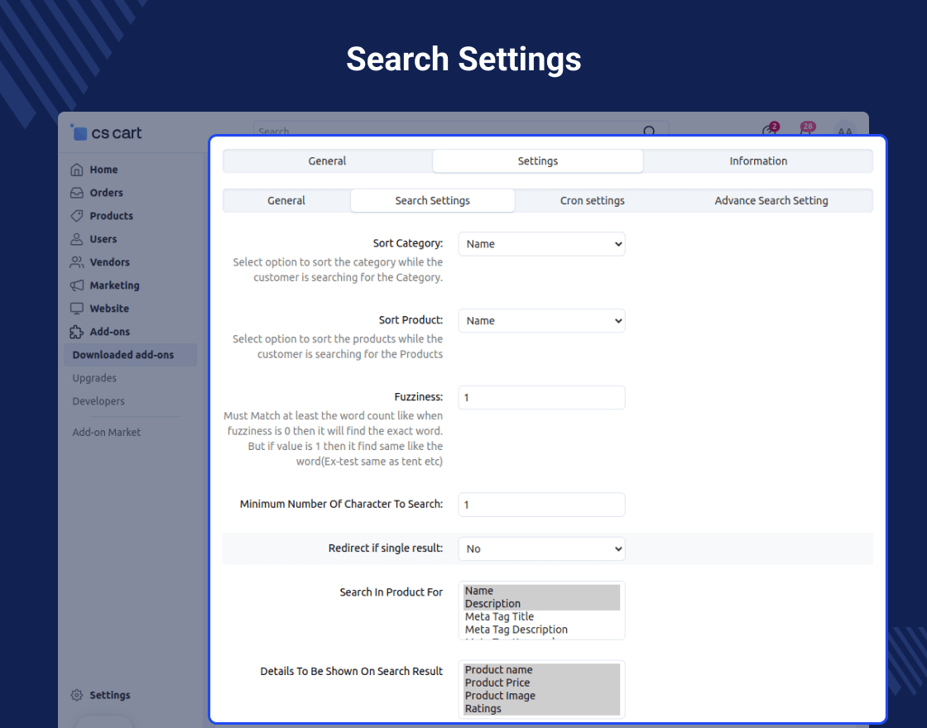927x728 pixels.
Task: Click the Home icon in sidebar
Action: 77,170
